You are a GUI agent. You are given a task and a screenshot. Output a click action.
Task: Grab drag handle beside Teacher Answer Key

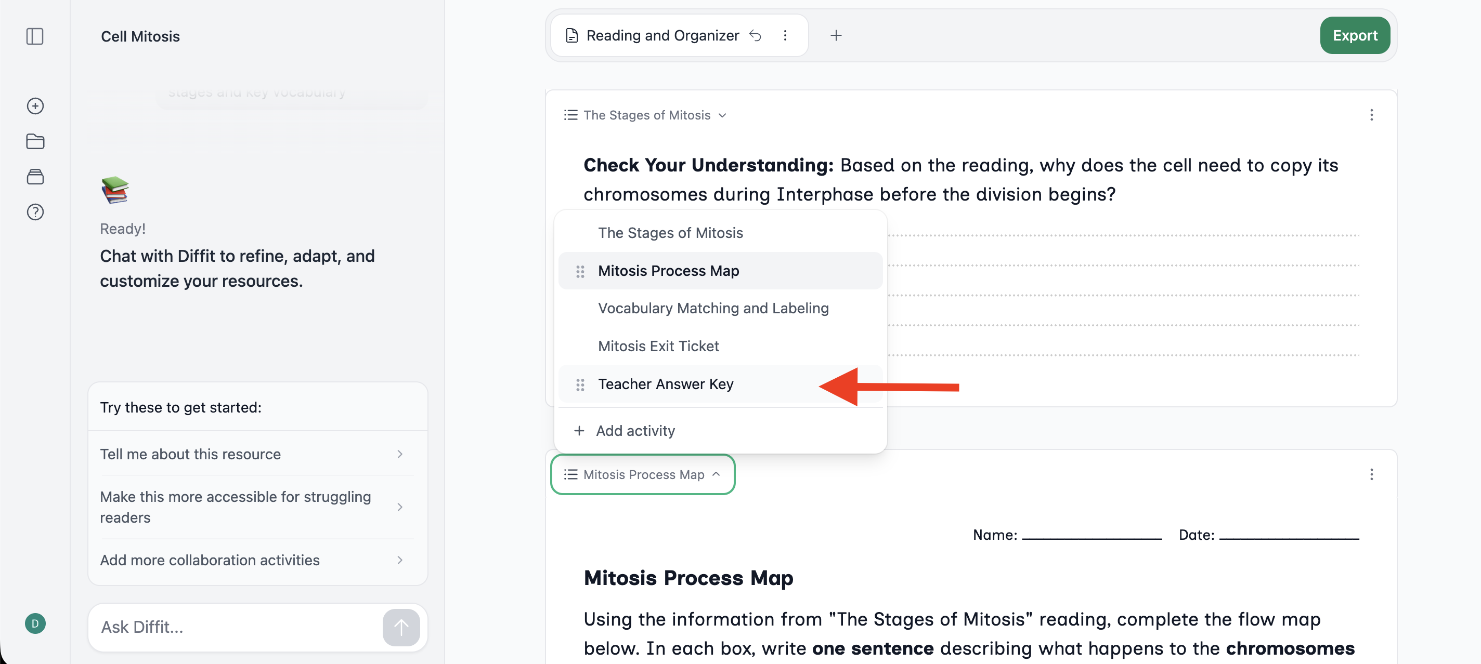tap(580, 384)
